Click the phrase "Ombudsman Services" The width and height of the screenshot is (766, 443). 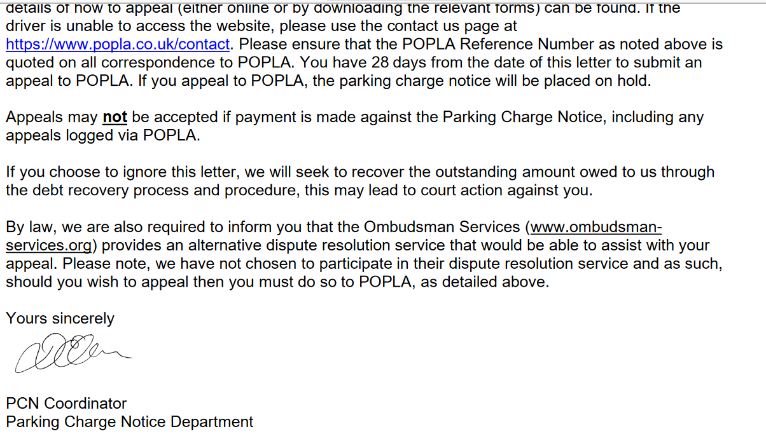(443, 227)
